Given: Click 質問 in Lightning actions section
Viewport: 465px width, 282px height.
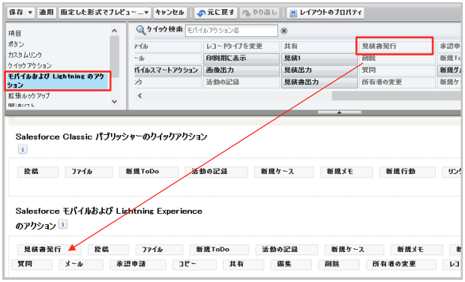Looking at the screenshot, I should [x=31, y=264].
